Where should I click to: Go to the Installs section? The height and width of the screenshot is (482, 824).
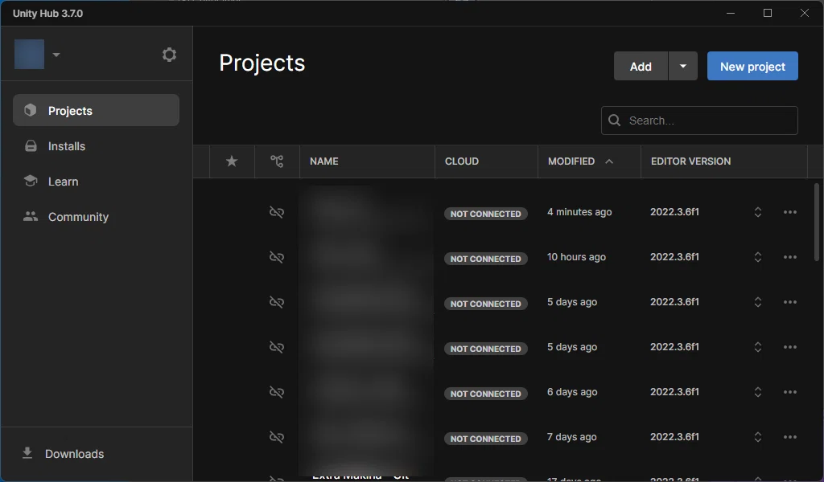(97, 146)
